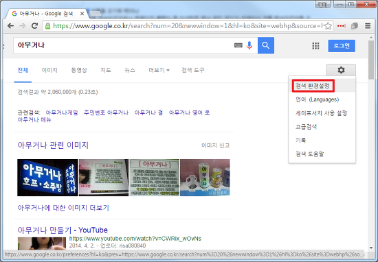Image resolution: width=378 pixels, height=262 pixels.
Task: Click the 이미지 신고 link
Action: (x=216, y=145)
